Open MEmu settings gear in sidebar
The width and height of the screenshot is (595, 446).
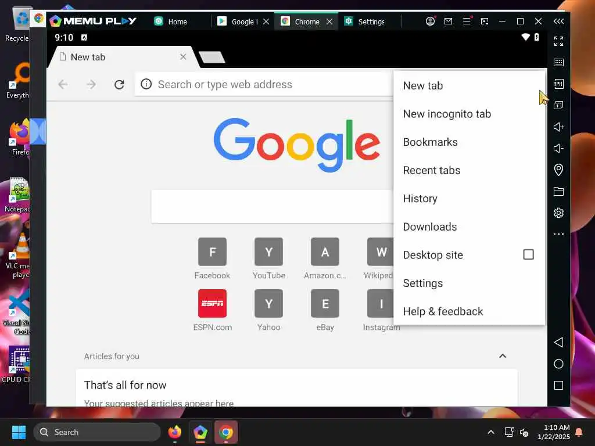[x=558, y=213]
